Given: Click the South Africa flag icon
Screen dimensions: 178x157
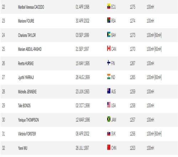Looking at the screenshot, I should tap(109, 20).
